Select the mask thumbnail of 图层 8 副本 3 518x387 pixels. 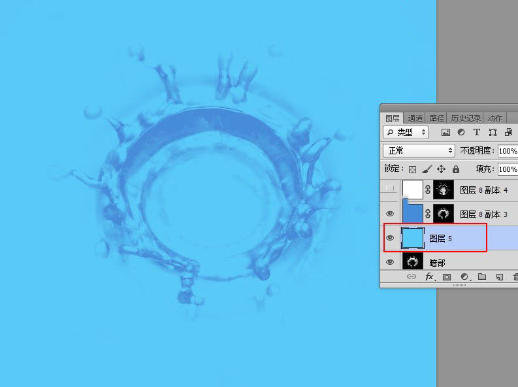click(444, 214)
